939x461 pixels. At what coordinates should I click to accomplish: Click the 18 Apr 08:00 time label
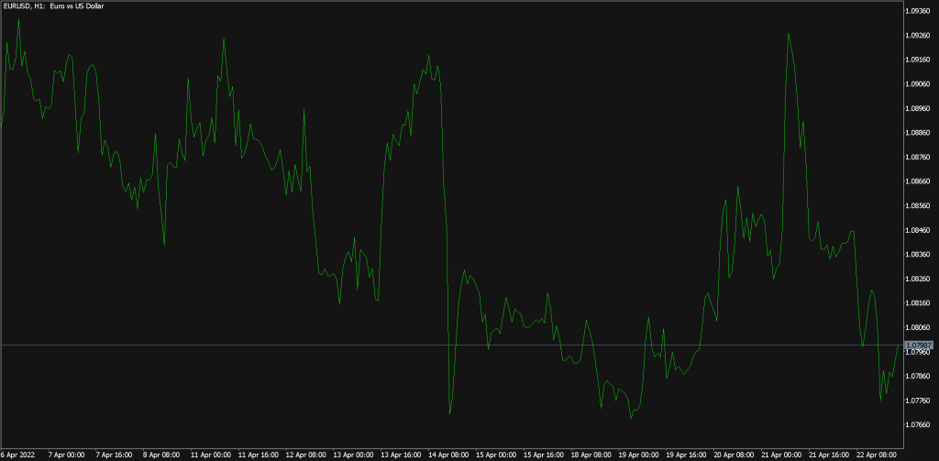pos(591,455)
